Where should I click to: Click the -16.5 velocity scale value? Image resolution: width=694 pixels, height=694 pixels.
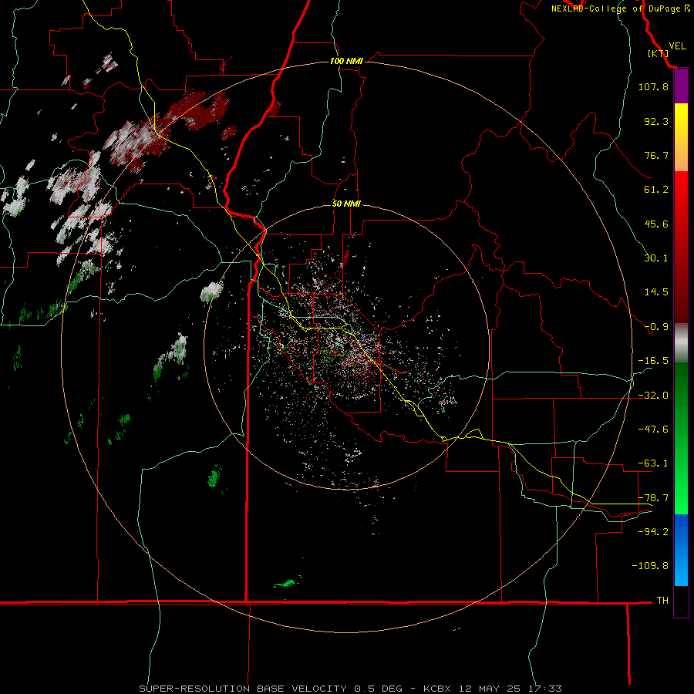653,361
